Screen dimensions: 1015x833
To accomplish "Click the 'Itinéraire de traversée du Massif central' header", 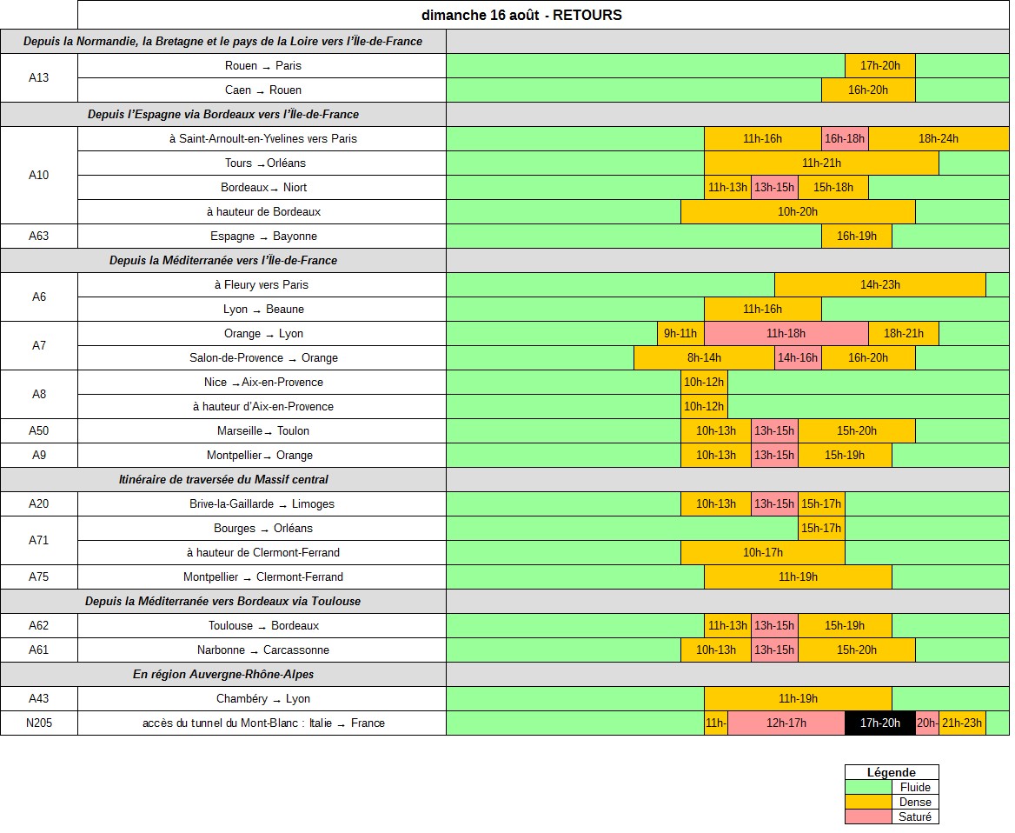I will click(x=223, y=479).
